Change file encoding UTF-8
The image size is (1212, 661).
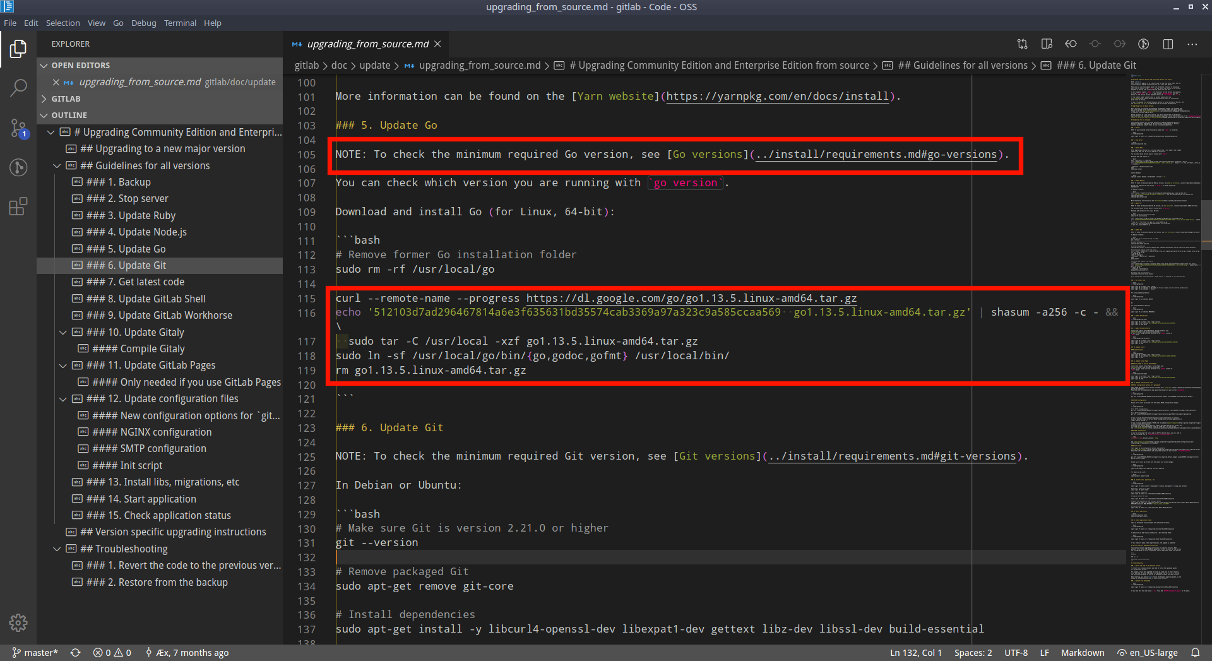click(x=1016, y=653)
